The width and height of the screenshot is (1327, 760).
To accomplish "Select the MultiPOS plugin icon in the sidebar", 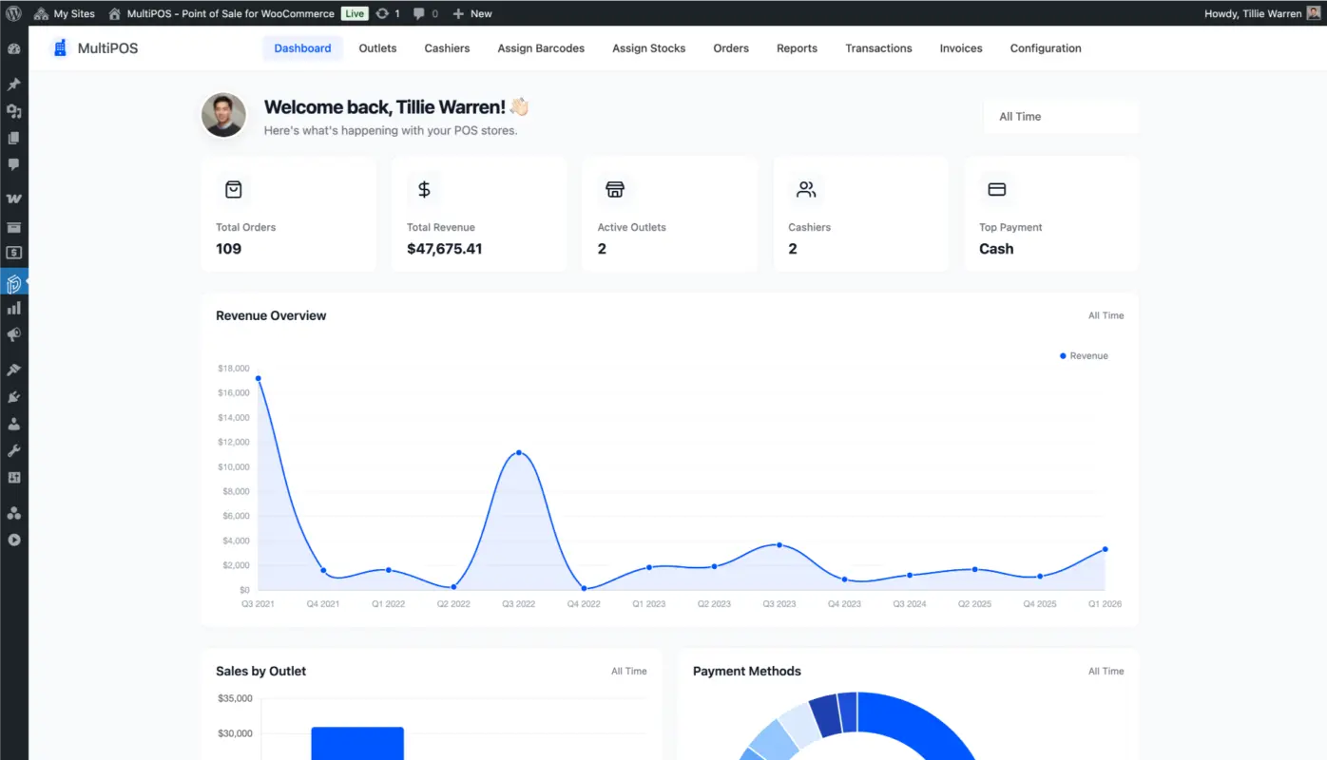I will 13,283.
